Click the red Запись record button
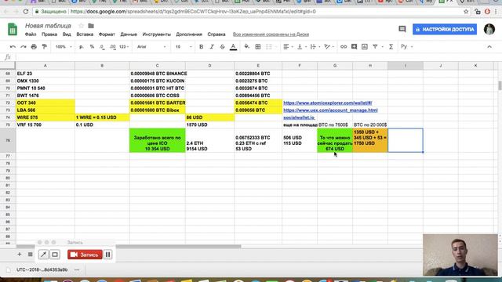The image size is (502, 282). click(x=85, y=255)
